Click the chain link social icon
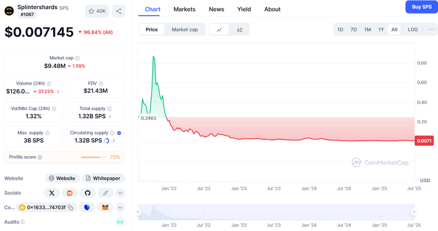Screen dimensions: 438x231 pos(106,193)
